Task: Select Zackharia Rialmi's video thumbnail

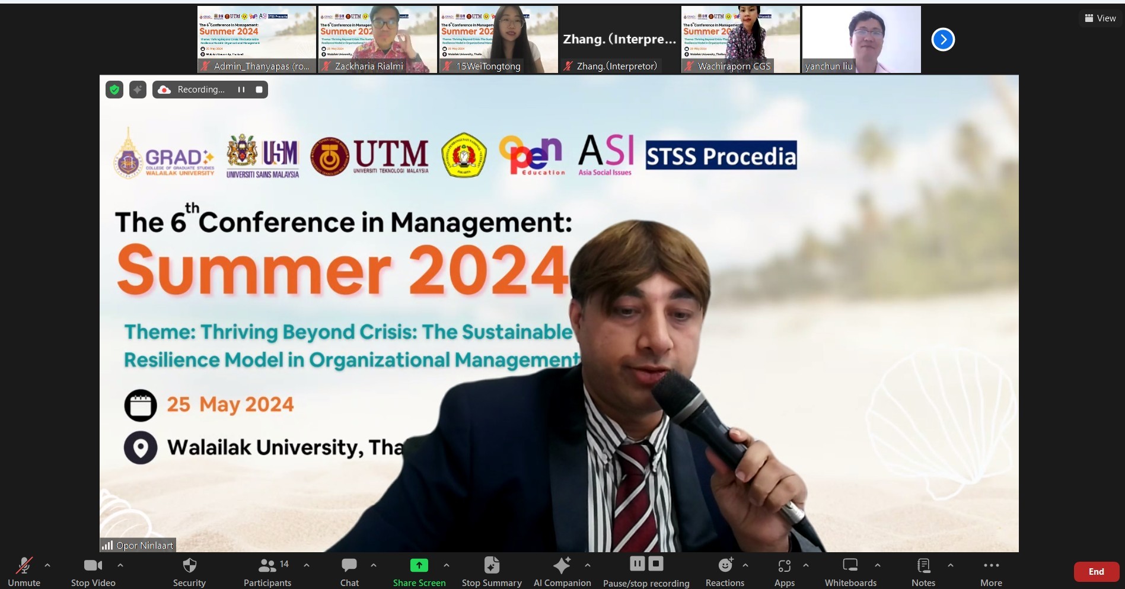Action: 378,39
